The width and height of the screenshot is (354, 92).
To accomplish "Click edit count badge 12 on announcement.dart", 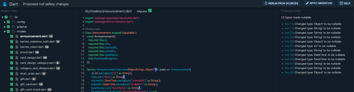I will tap(51, 36).
